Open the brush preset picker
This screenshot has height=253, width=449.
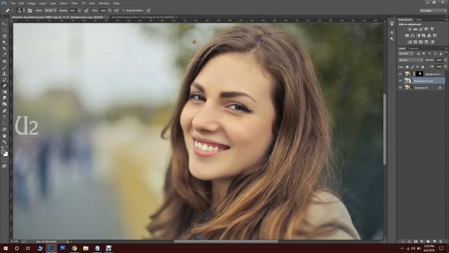point(20,11)
